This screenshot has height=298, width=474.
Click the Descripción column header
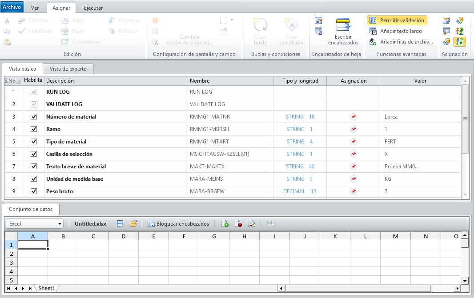coord(116,81)
